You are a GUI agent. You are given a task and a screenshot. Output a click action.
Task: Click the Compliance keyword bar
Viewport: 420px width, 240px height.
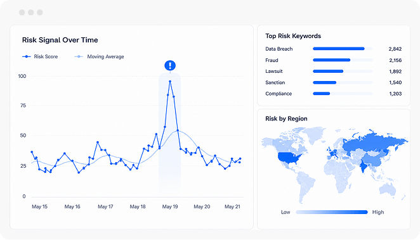pyautogui.click(x=343, y=94)
